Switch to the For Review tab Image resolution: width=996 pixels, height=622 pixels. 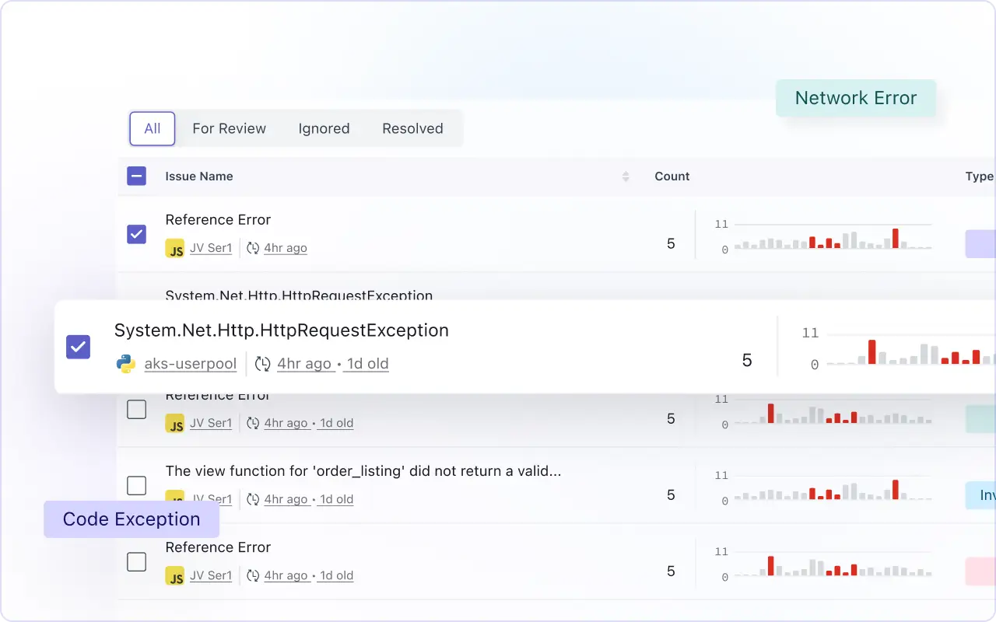point(229,129)
